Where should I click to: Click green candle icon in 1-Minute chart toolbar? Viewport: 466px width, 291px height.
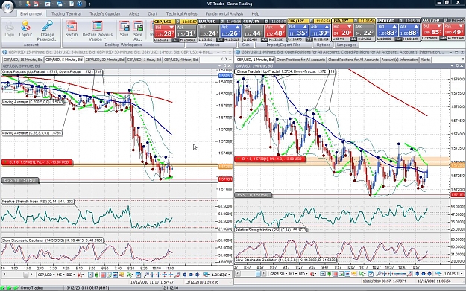pyautogui.click(x=329, y=274)
